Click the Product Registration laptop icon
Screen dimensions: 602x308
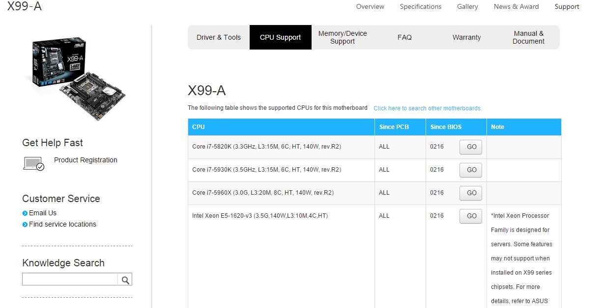(x=34, y=163)
